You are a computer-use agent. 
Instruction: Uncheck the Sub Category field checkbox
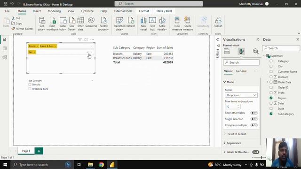[271, 114]
